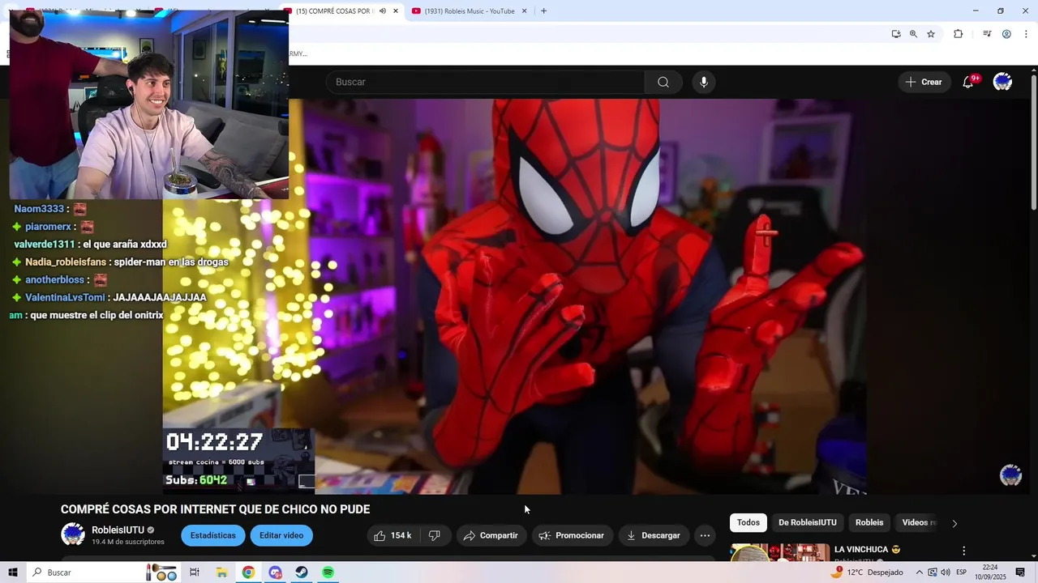Open the media controls icon
This screenshot has height=583, width=1038.
point(987,34)
